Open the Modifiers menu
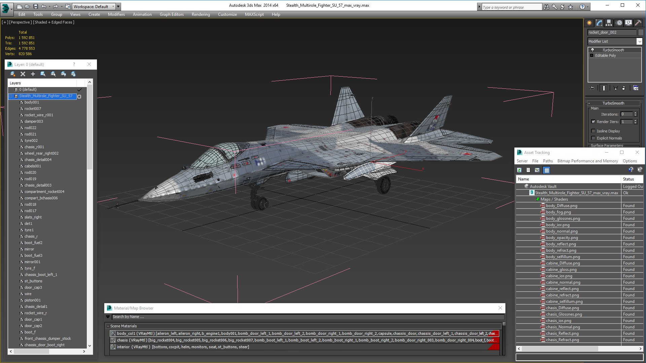 coord(116,14)
